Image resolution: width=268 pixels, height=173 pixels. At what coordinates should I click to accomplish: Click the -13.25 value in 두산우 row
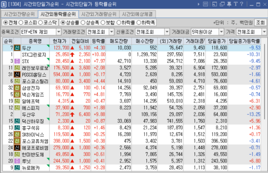254,114
